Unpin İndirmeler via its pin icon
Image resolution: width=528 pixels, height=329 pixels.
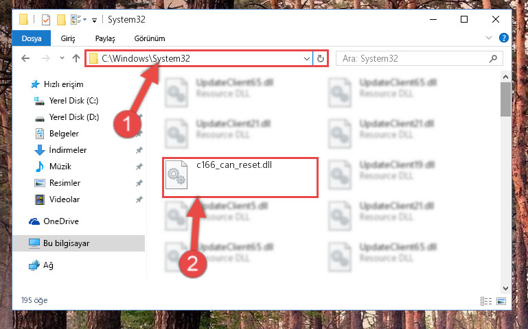pos(139,150)
